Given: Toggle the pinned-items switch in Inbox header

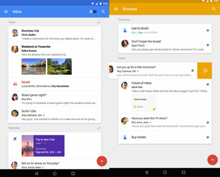Looking at the screenshot, I should coord(93,12).
